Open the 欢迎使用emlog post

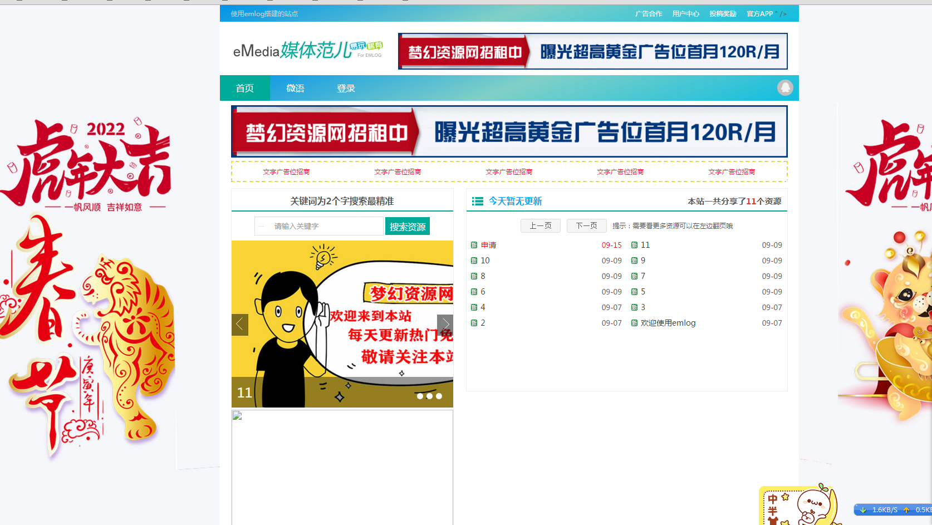[668, 323]
